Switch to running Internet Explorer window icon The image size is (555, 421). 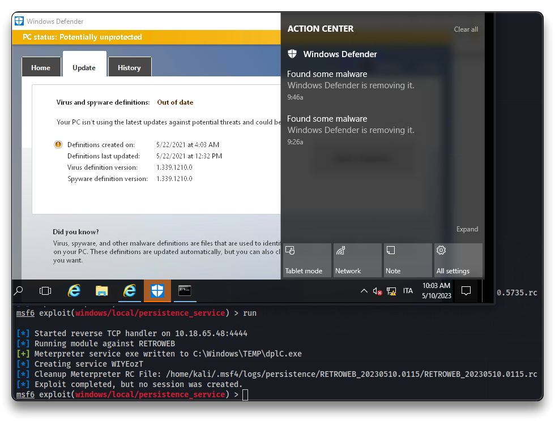click(x=130, y=291)
